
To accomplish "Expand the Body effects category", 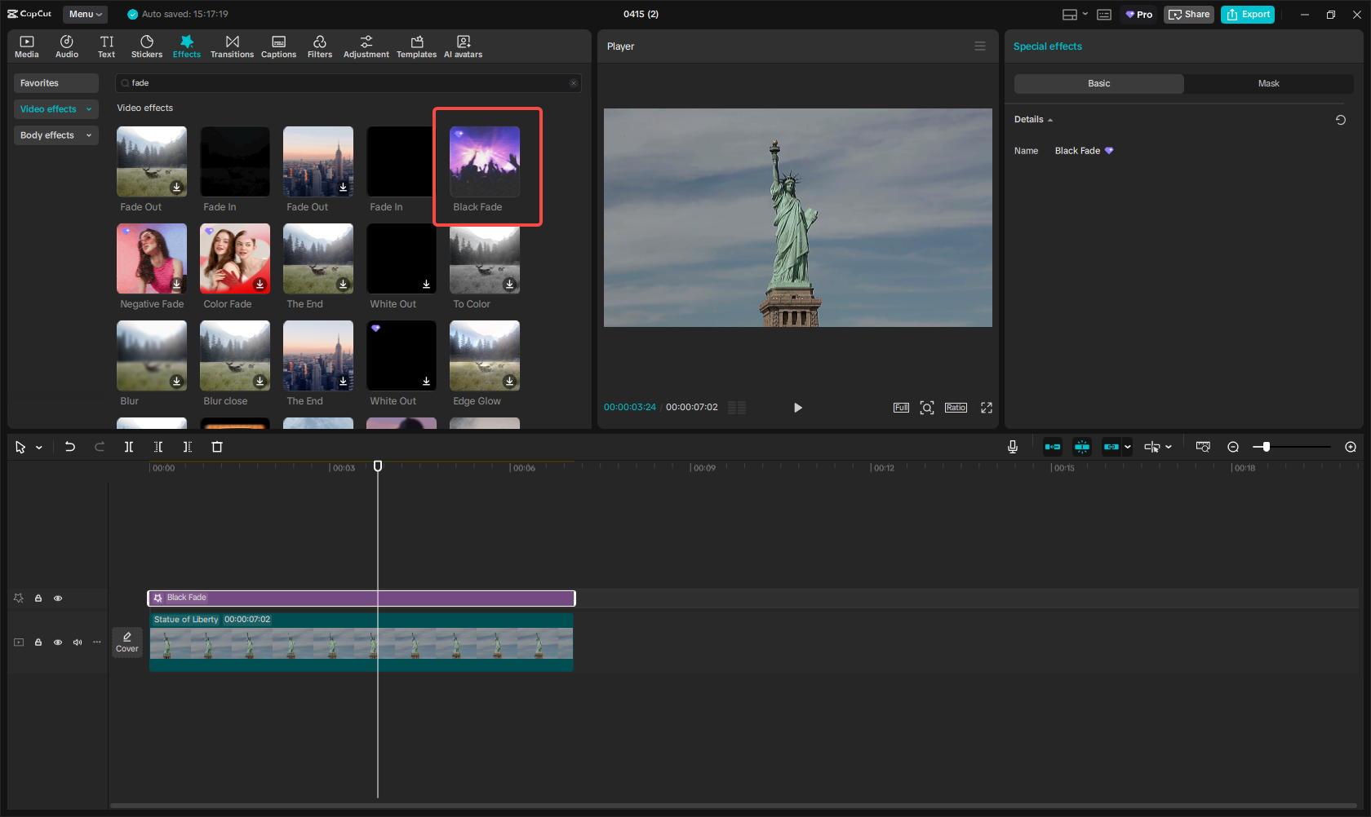I will [55, 135].
